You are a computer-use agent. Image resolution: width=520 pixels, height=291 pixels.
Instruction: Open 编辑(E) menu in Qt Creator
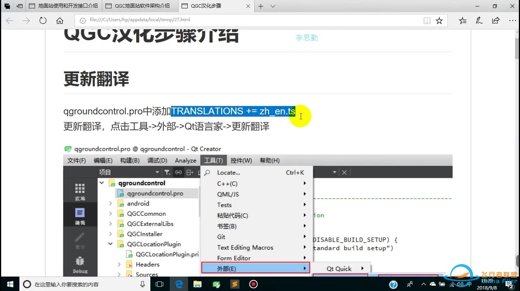pos(103,160)
